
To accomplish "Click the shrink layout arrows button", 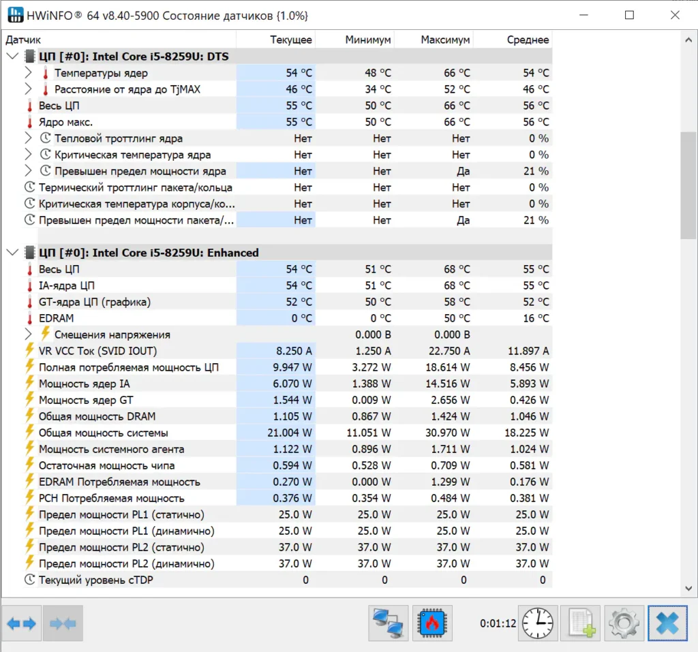I will pyautogui.click(x=63, y=623).
